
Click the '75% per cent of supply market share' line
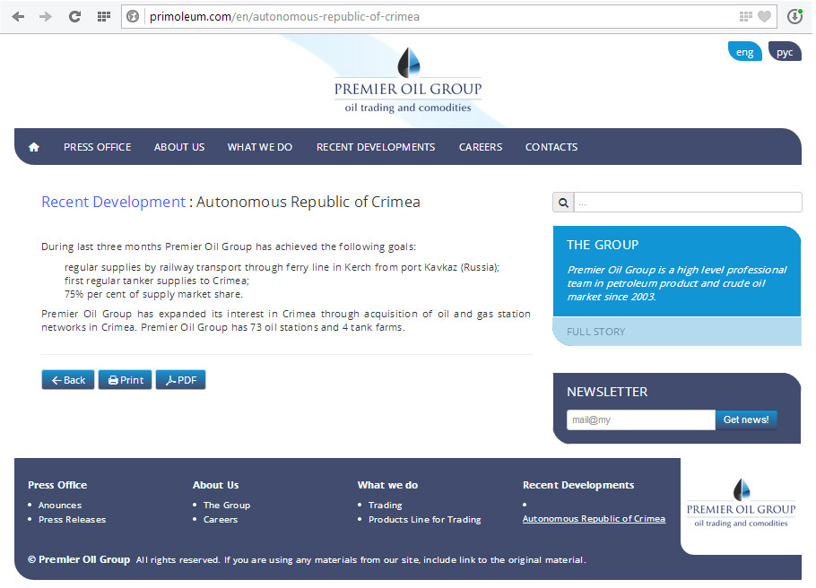(x=153, y=295)
